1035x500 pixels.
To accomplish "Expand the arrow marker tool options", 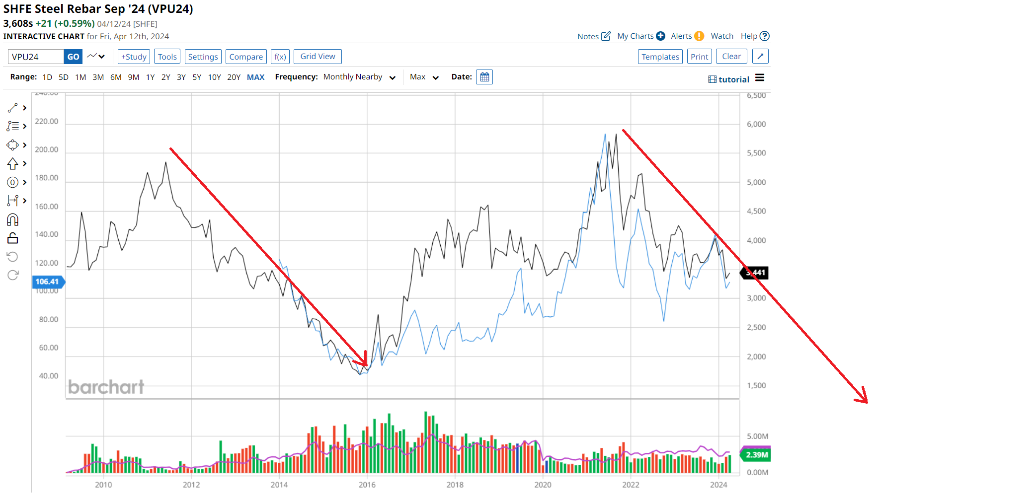I will [25, 163].
